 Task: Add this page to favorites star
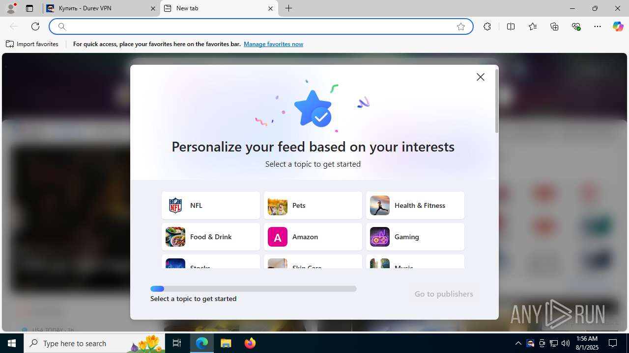click(x=461, y=26)
